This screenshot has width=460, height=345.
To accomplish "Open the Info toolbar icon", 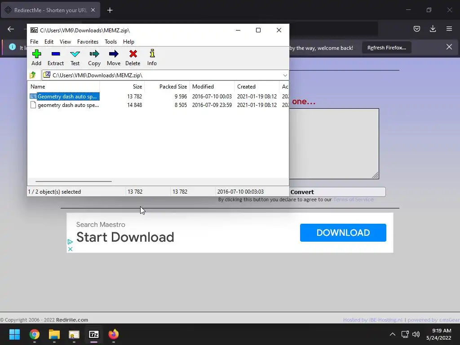I will (152, 57).
